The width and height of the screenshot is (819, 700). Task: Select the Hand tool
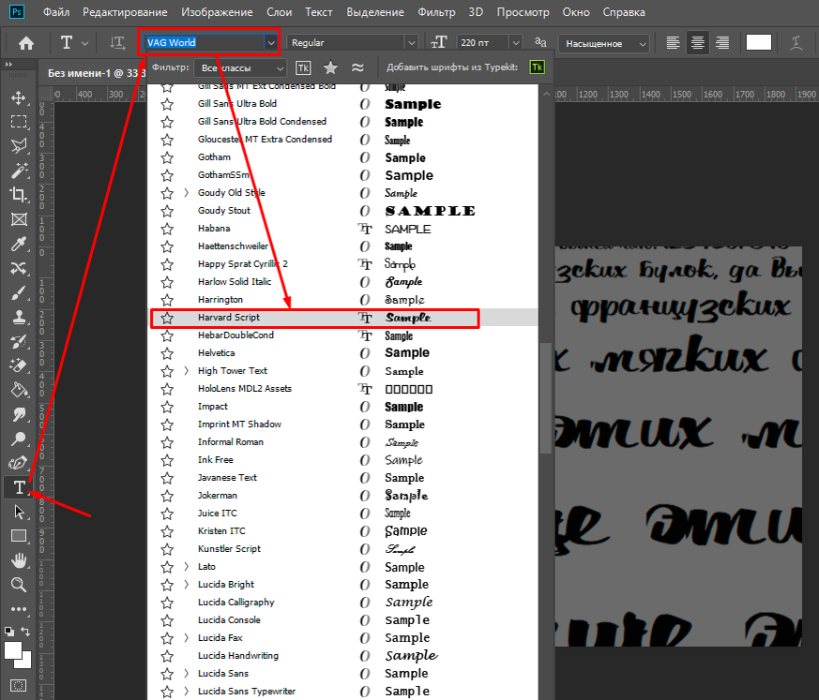tap(19, 560)
